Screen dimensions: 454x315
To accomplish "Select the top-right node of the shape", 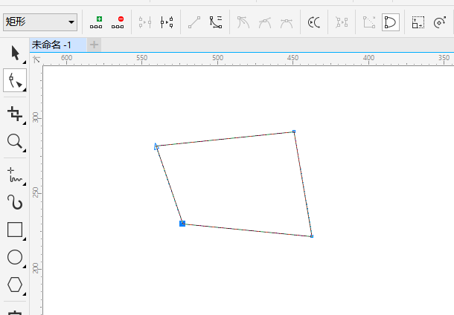I will pos(294,131).
